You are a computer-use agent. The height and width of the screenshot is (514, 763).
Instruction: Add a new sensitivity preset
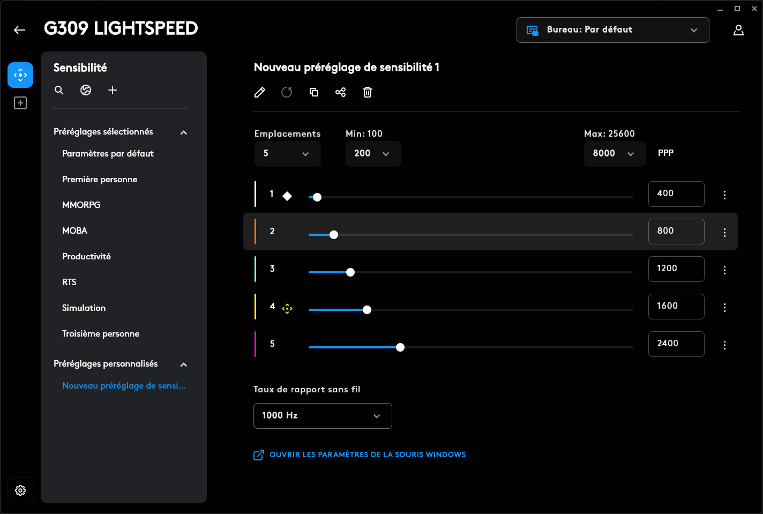point(113,90)
